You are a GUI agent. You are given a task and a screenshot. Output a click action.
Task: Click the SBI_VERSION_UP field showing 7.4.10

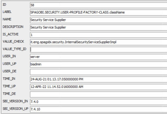click(x=99, y=109)
